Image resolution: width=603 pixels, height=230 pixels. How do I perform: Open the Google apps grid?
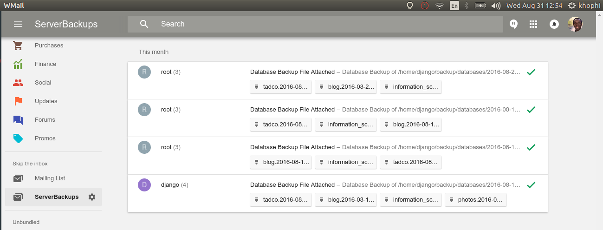pyautogui.click(x=533, y=24)
